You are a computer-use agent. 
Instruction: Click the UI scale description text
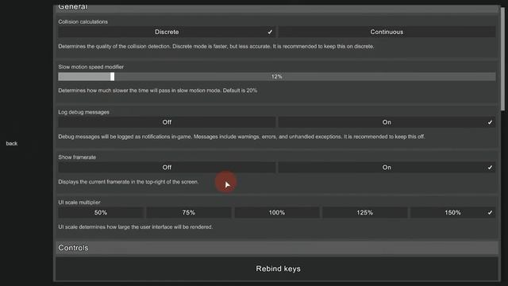[136, 226]
